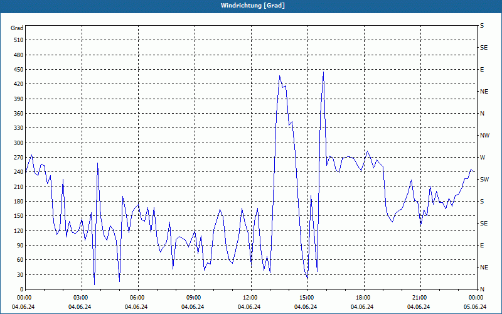Click the chart title 'Windrichtung [Grad]'

[x=253, y=6]
